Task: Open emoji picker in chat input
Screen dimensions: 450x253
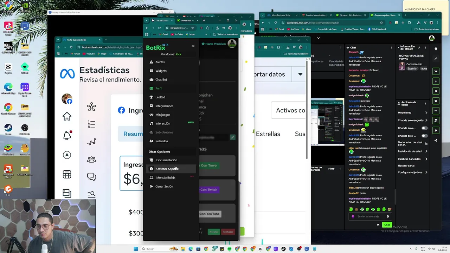Action: [x=388, y=216]
